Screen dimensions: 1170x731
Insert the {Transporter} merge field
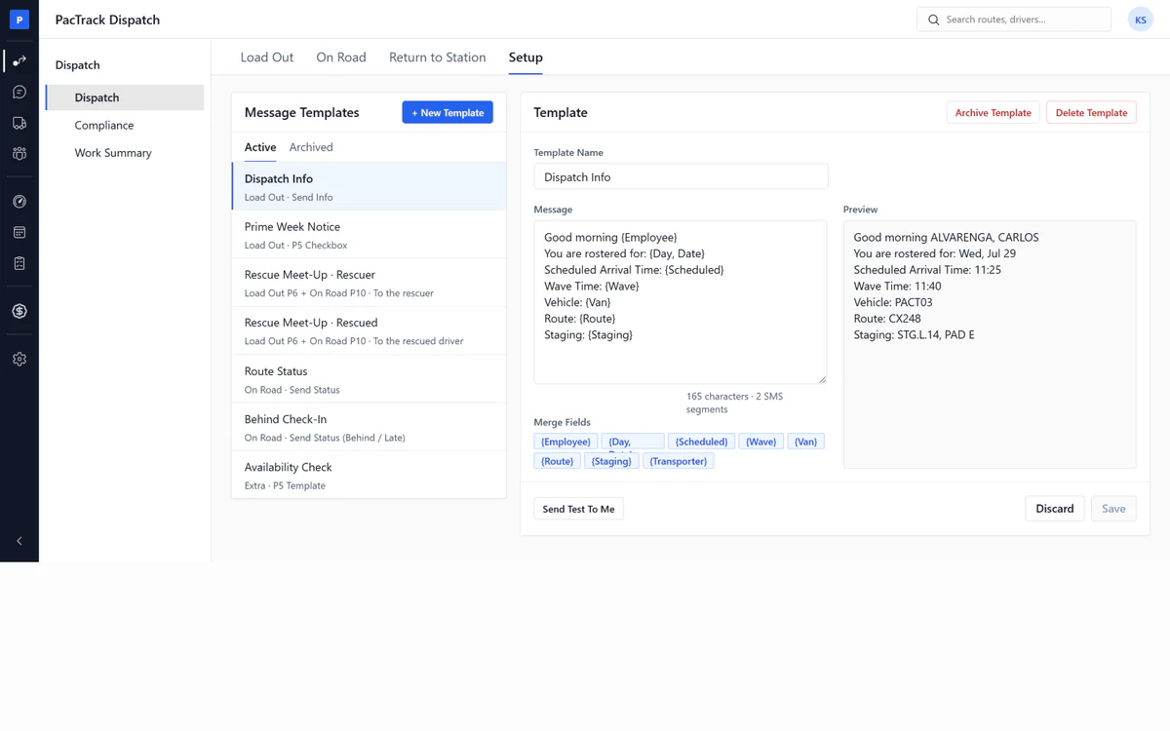[x=679, y=461]
